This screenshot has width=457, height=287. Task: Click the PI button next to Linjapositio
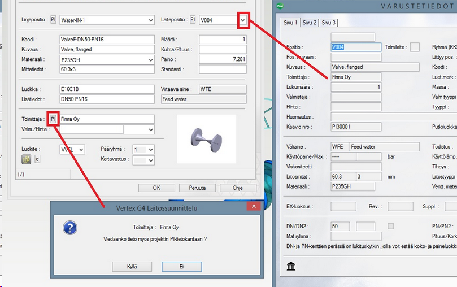[x=53, y=20]
